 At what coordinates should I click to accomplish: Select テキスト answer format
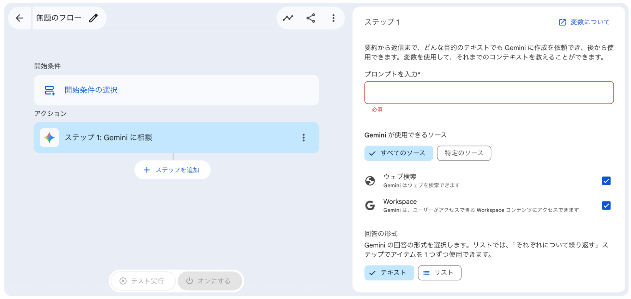pos(389,273)
